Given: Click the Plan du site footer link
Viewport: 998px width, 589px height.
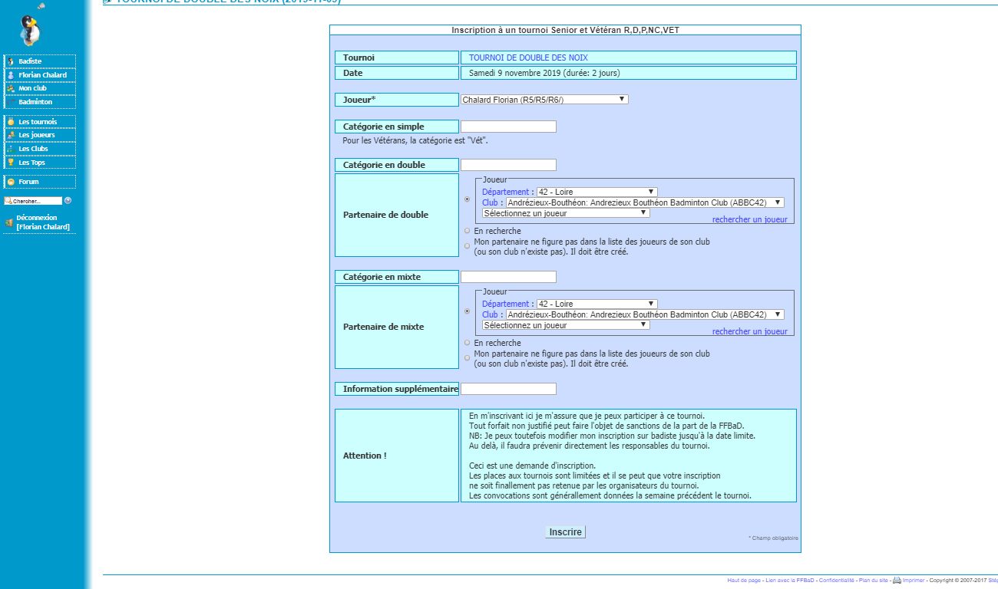Looking at the screenshot, I should 873,581.
